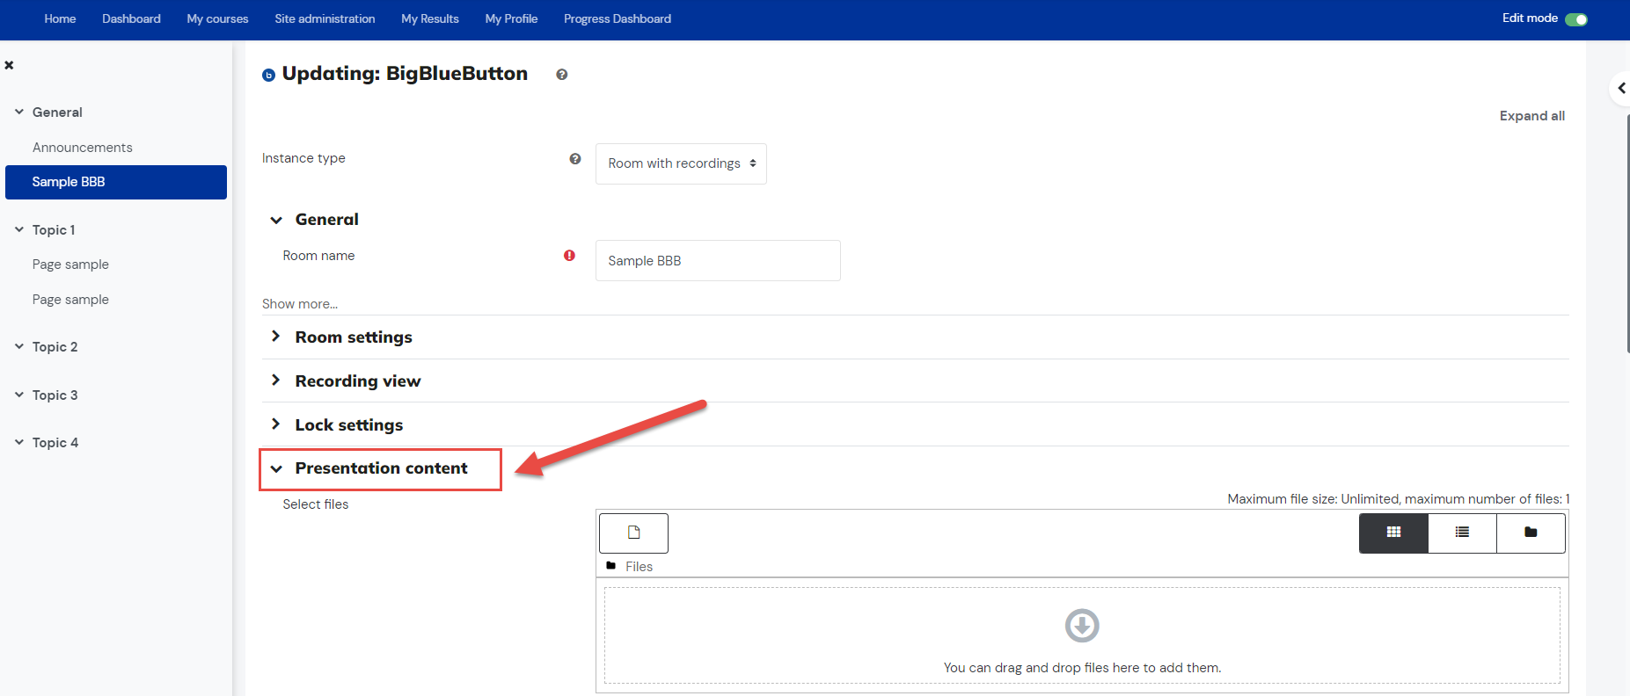1630x696 pixels.
Task: Open Progress Dashboard in navigation bar
Action: 618,18
